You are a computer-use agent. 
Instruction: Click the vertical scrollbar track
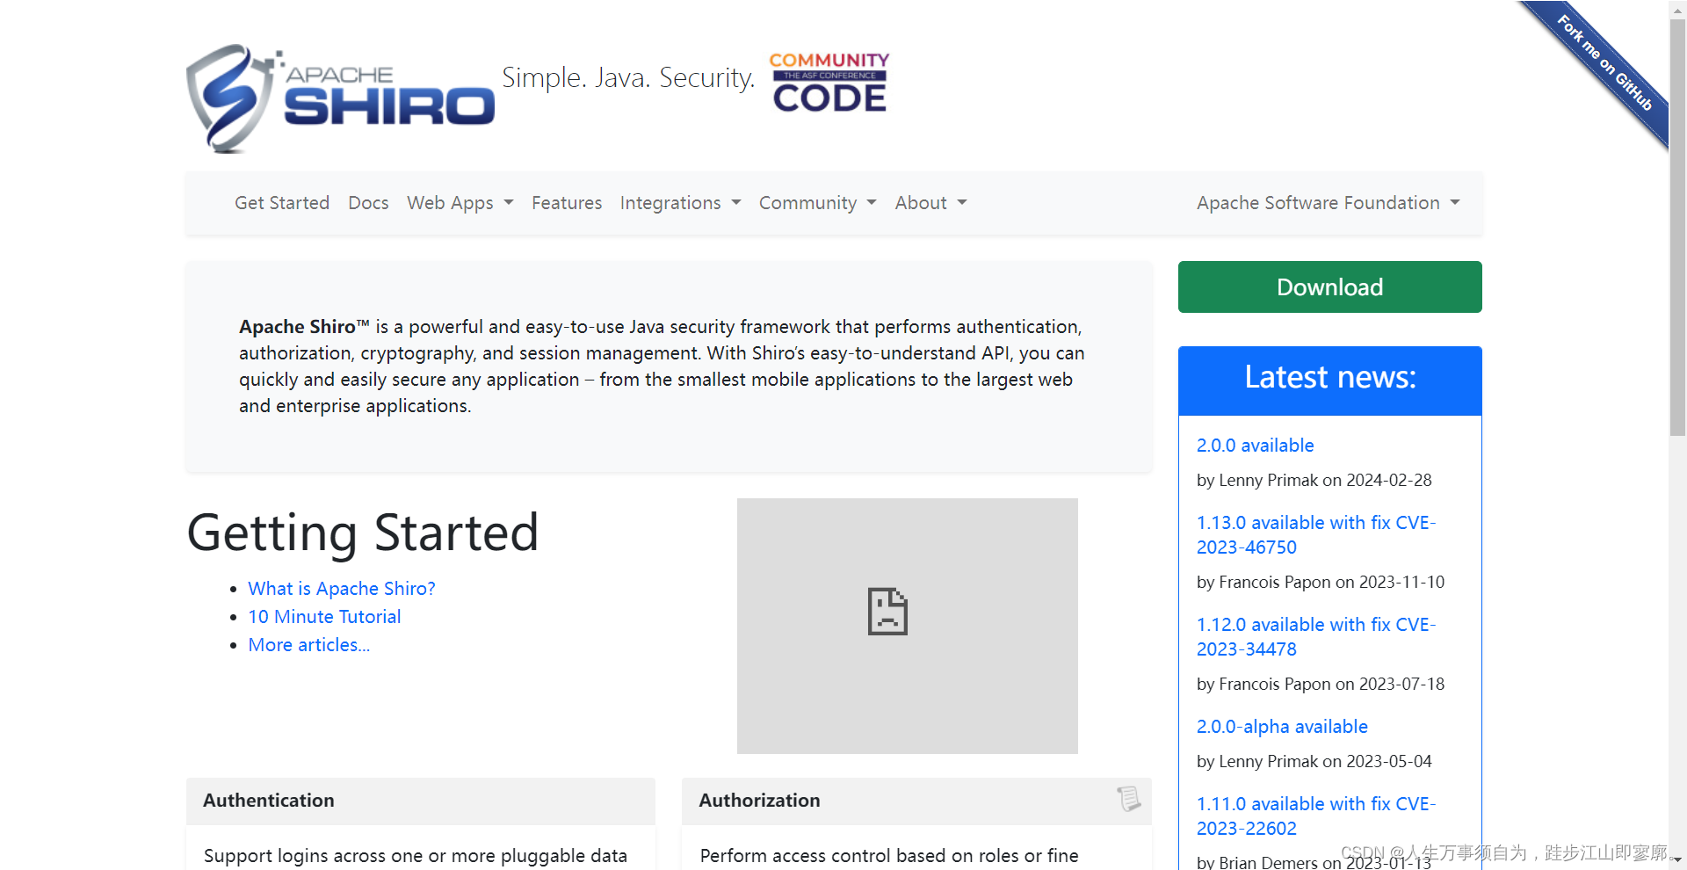point(1676,439)
